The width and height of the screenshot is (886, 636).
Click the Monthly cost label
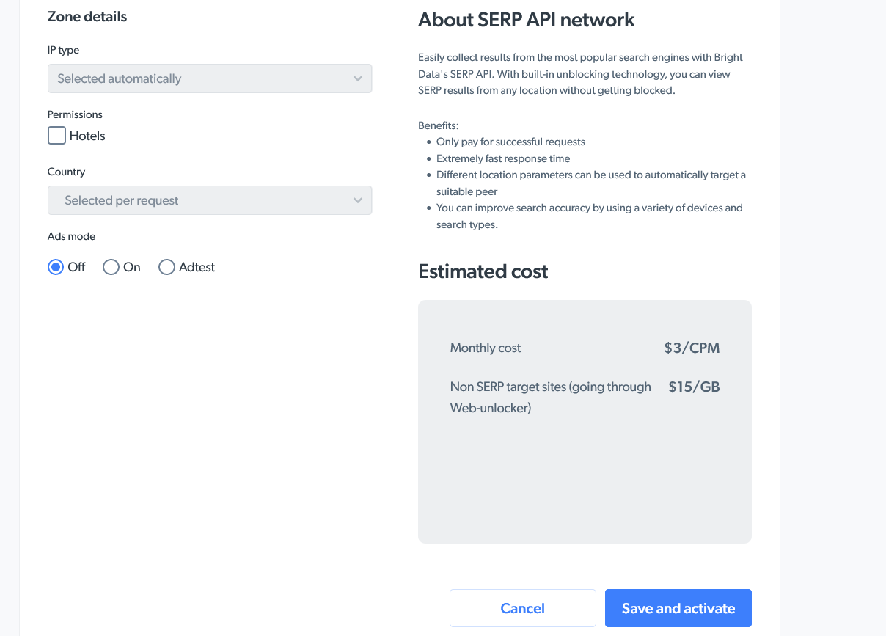click(486, 348)
